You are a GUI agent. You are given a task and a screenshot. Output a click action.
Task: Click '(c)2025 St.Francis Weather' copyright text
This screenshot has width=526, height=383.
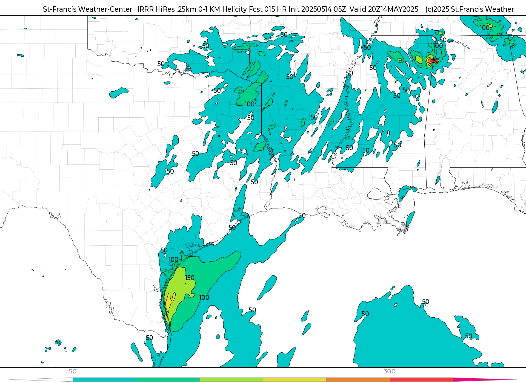pyautogui.click(x=470, y=9)
